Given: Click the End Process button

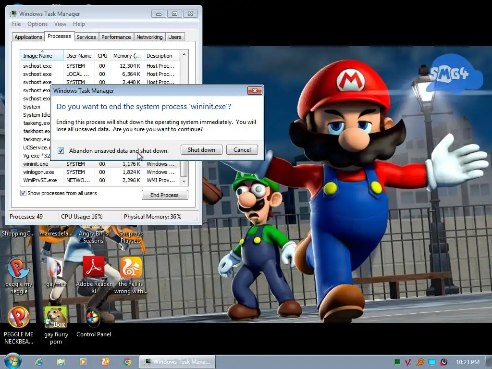Looking at the screenshot, I should [x=165, y=195].
